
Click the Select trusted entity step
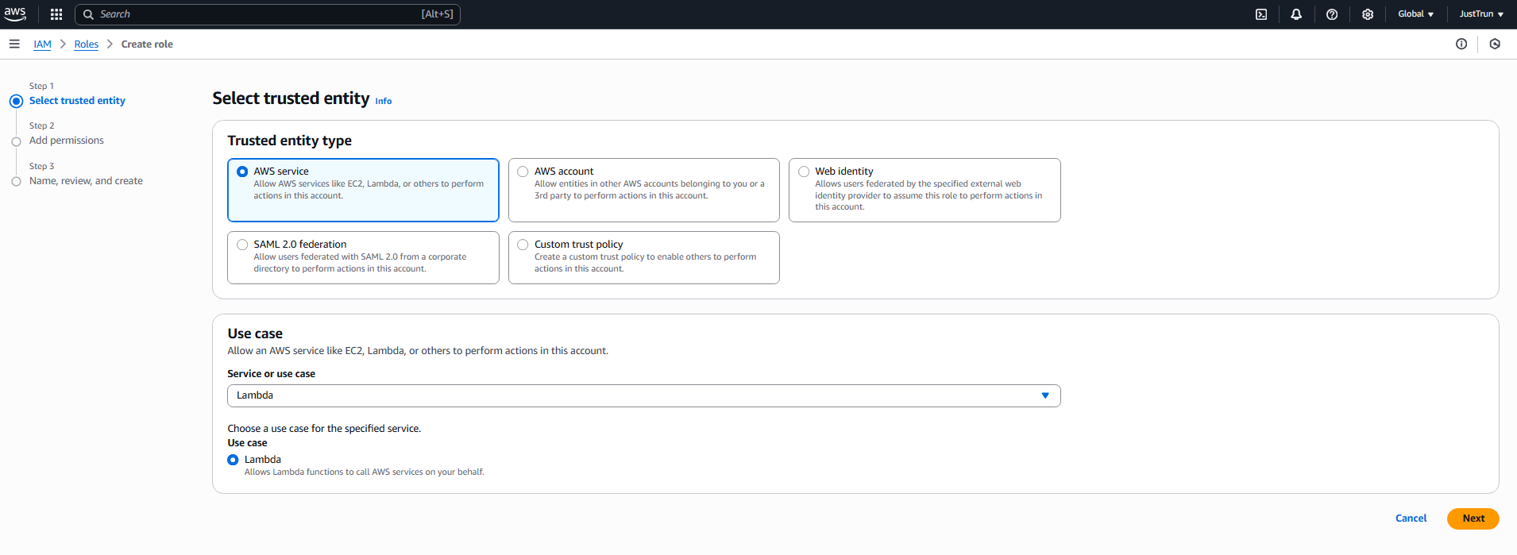(x=77, y=101)
